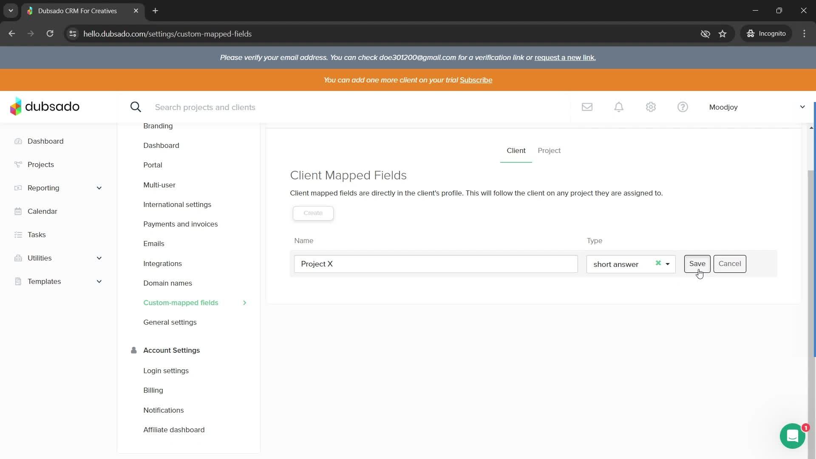Click the Projects sidebar icon
Viewport: 816px width, 459px height.
tap(18, 164)
